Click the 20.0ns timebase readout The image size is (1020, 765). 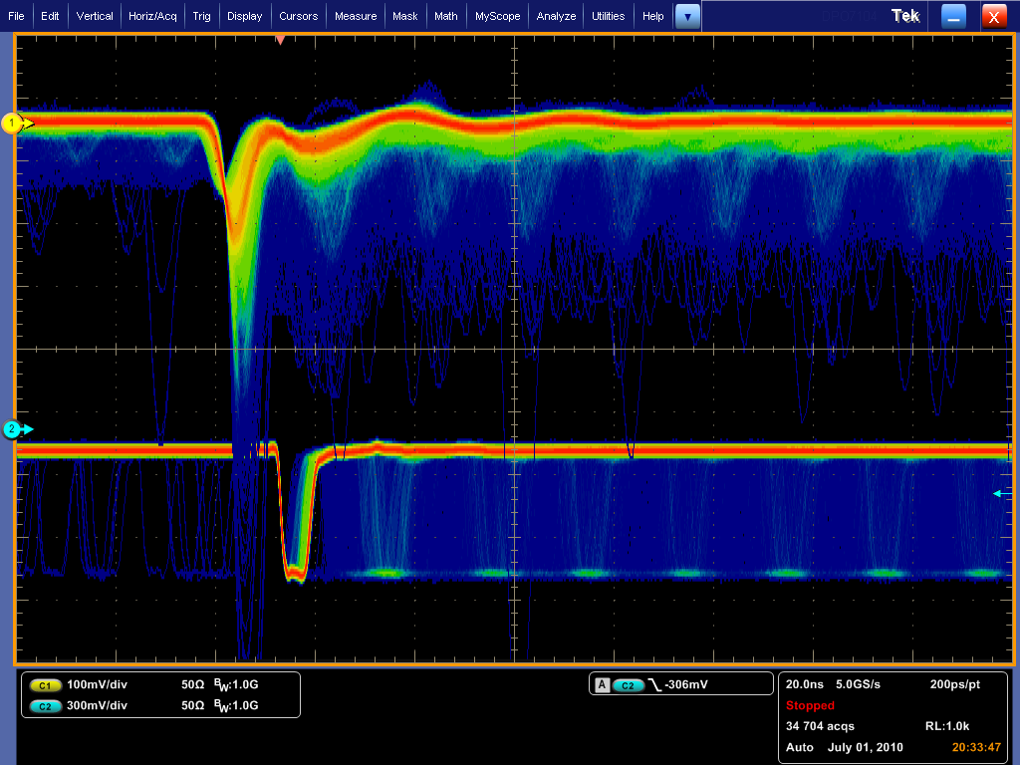coord(807,685)
